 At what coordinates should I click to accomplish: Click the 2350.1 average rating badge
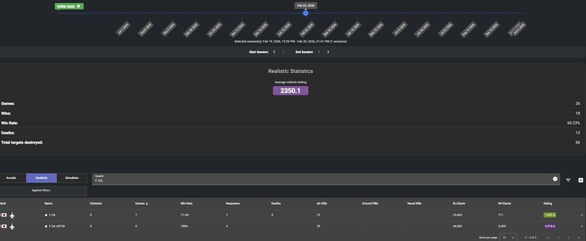click(291, 91)
